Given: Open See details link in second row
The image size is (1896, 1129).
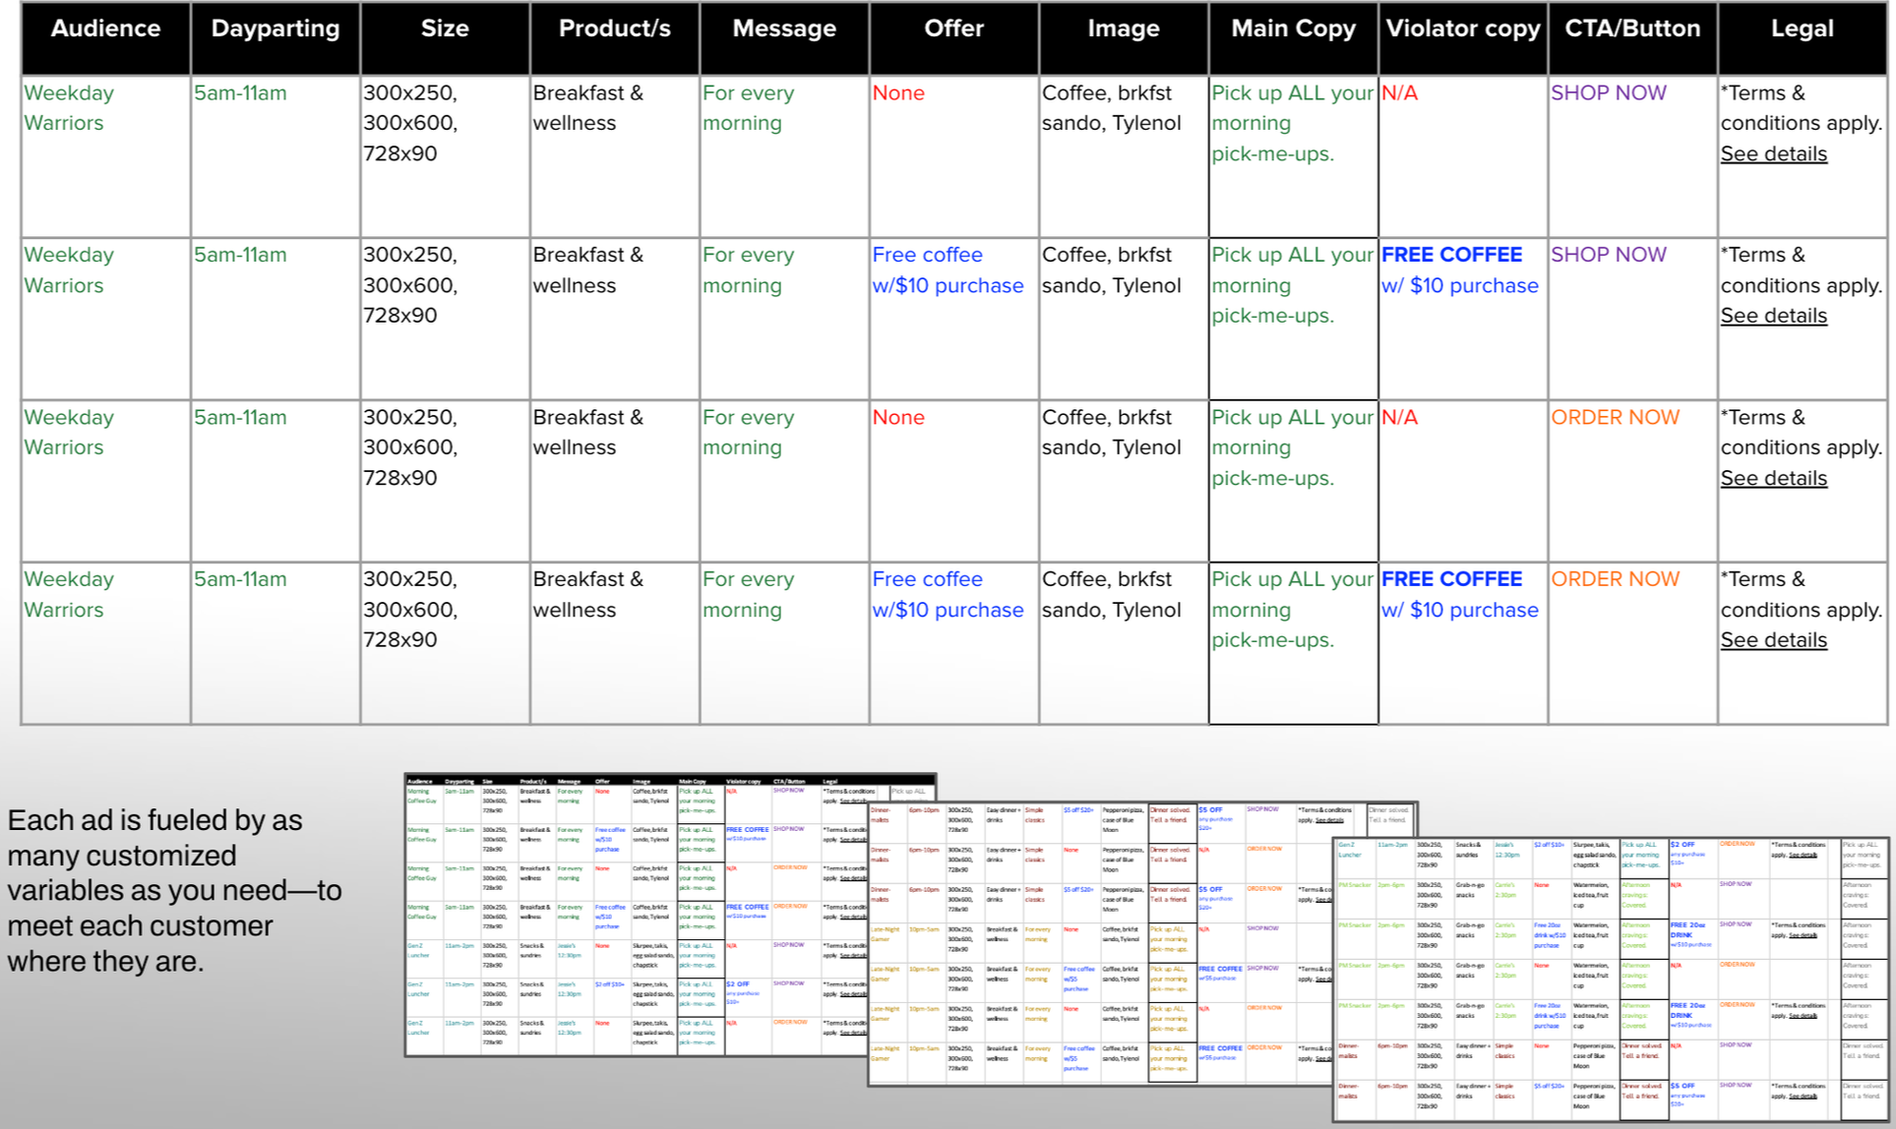Looking at the screenshot, I should (x=1773, y=316).
